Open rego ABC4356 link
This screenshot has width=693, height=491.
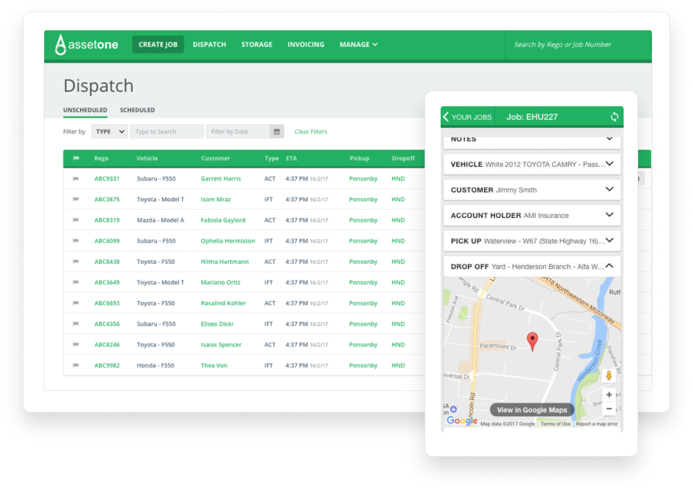[107, 324]
